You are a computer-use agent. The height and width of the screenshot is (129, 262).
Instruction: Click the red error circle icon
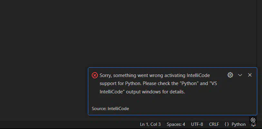click(x=95, y=75)
